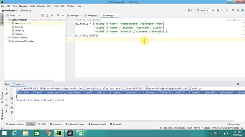Expand all icon in Project panel header
Viewport: 245px width, 137px height.
(x=47, y=15)
